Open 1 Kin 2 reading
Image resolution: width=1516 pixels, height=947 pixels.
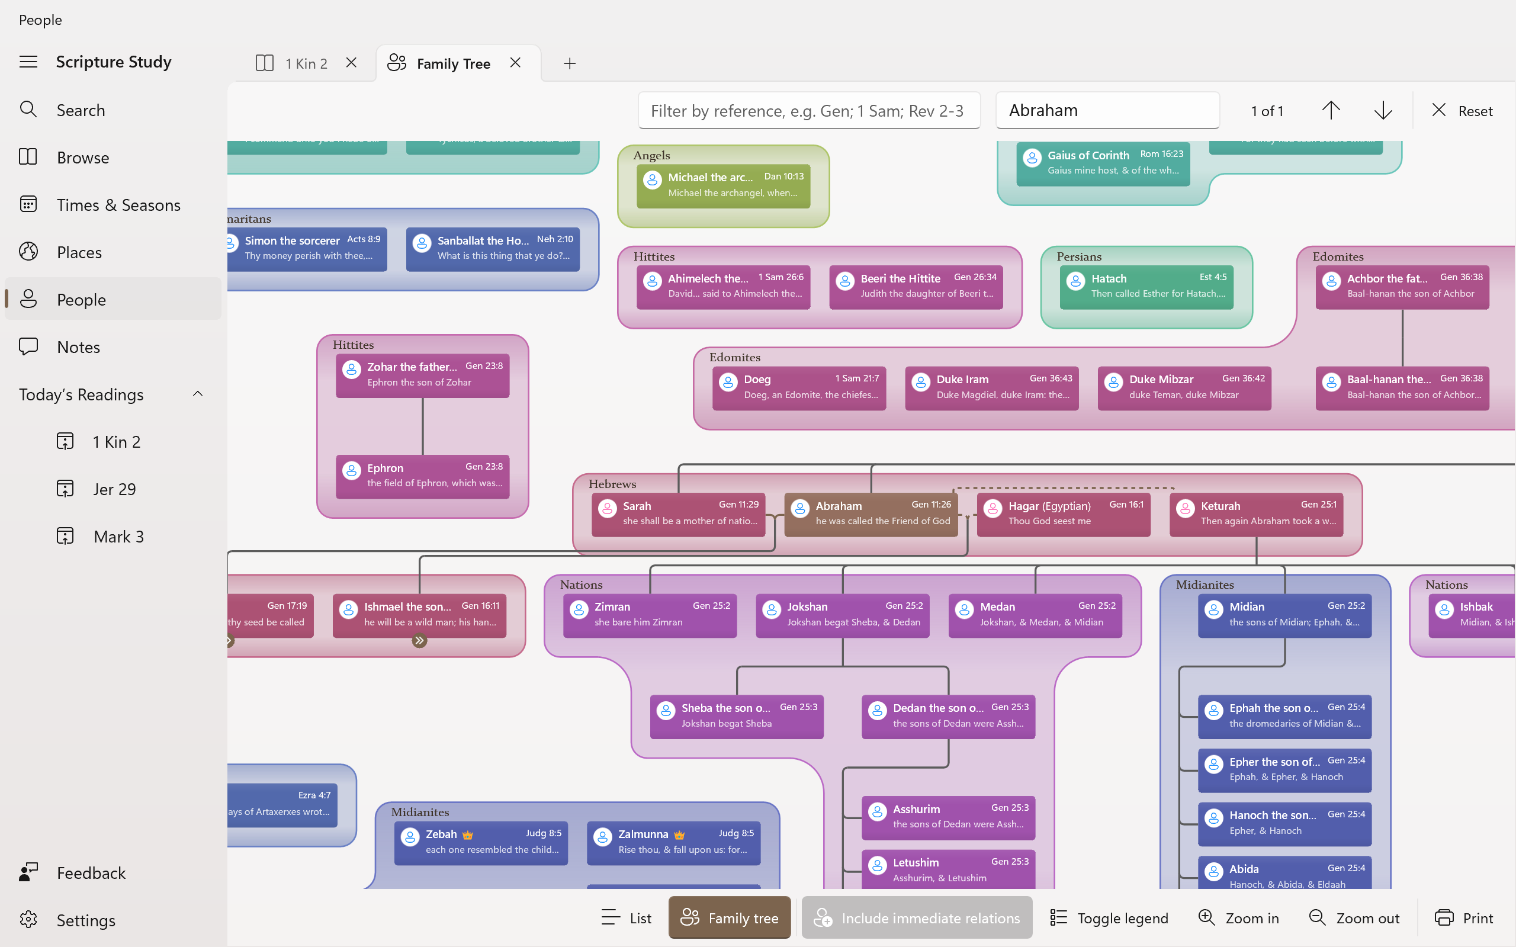[113, 442]
